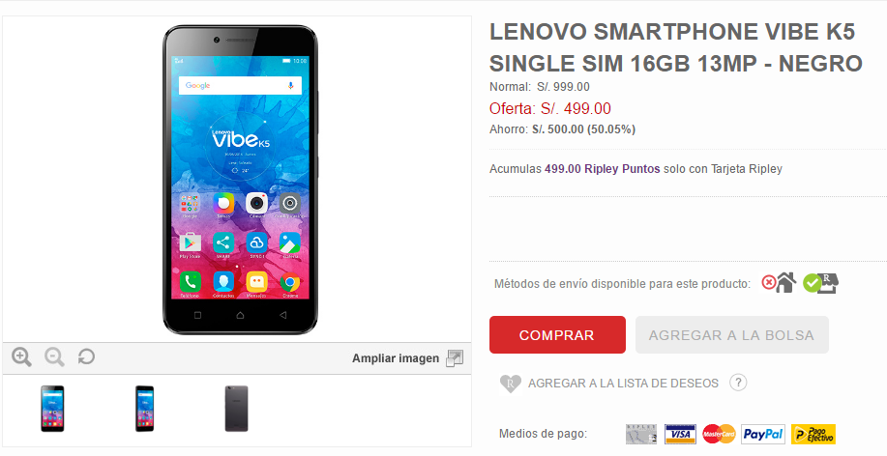Select the Visa payment logo

coord(679,434)
